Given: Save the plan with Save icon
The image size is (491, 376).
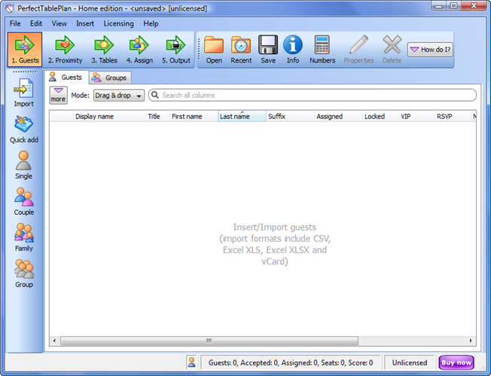Looking at the screenshot, I should tap(268, 49).
